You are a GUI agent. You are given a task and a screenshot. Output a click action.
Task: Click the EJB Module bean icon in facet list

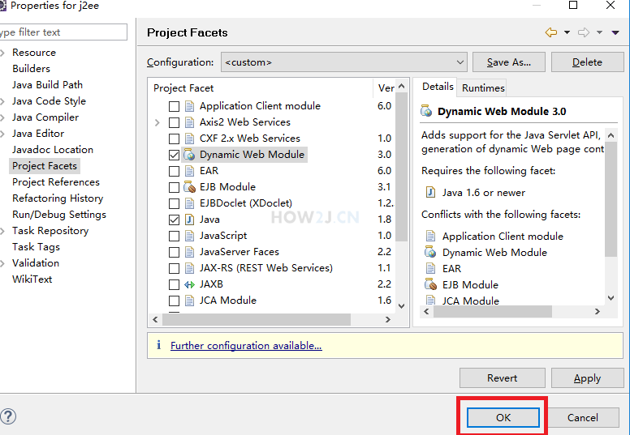(189, 187)
